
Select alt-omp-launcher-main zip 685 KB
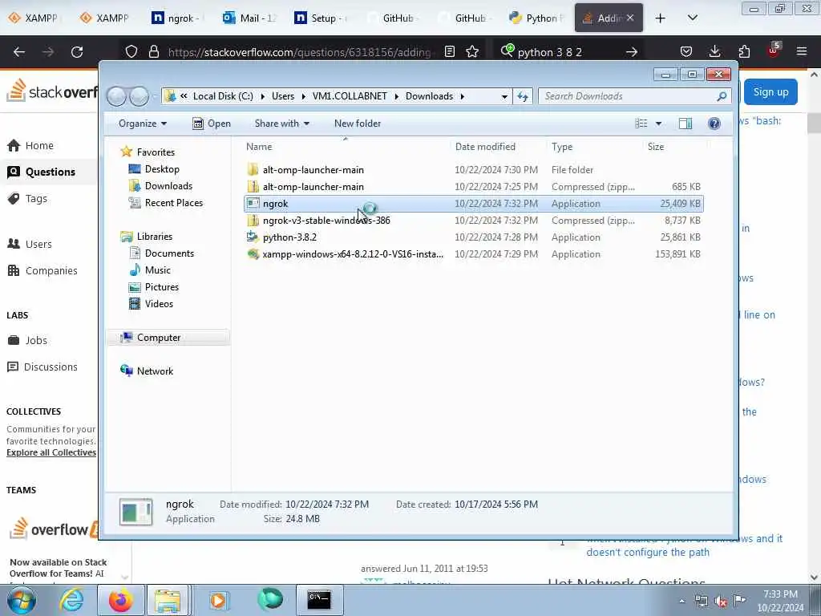(x=474, y=186)
